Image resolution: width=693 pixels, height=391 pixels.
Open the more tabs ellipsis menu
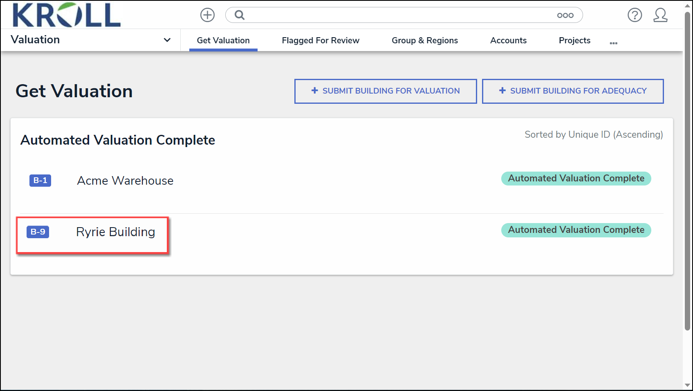pos(613,42)
